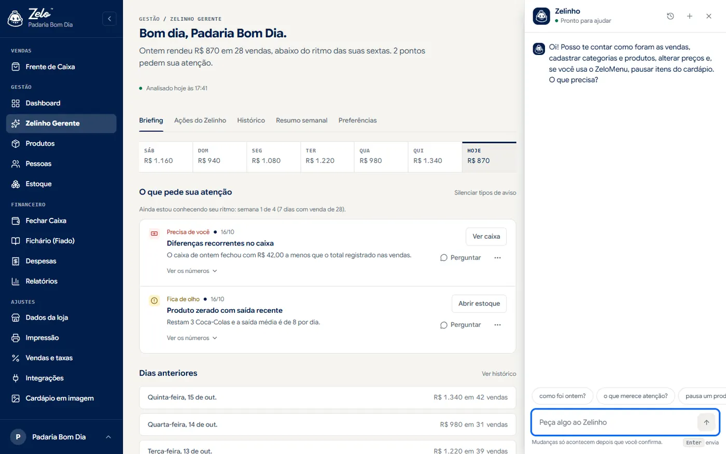Click Perguntar on Produto zerado alert
The image size is (726, 454).
point(460,325)
